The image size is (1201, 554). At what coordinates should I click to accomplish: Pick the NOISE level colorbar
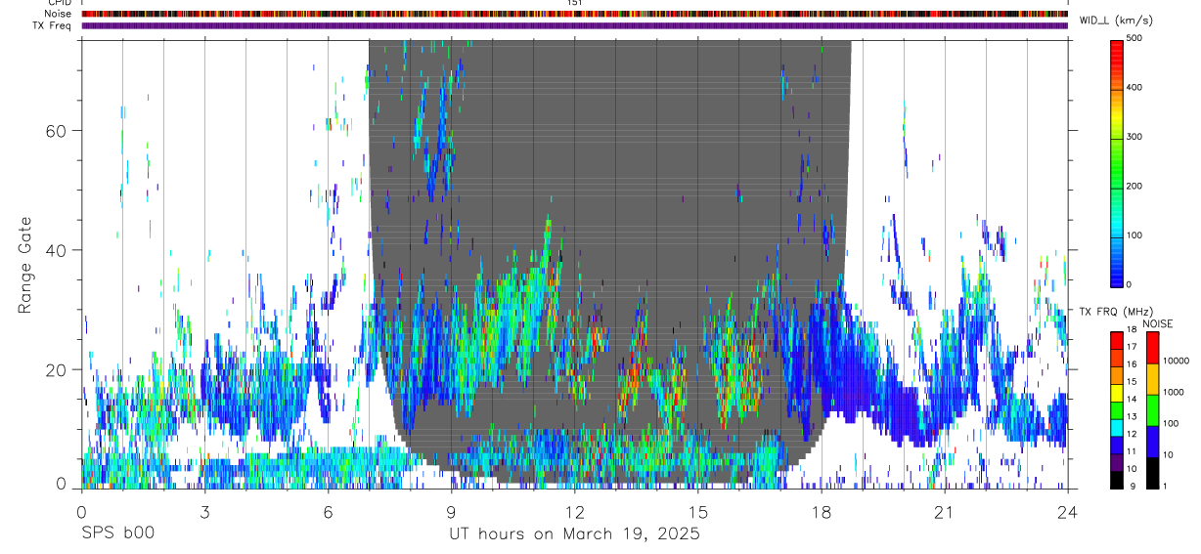[1152, 409]
